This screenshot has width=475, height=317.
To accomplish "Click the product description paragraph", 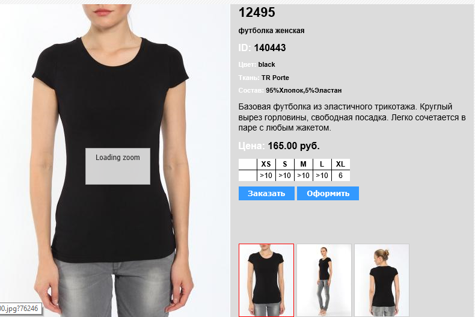I will pyautogui.click(x=352, y=117).
